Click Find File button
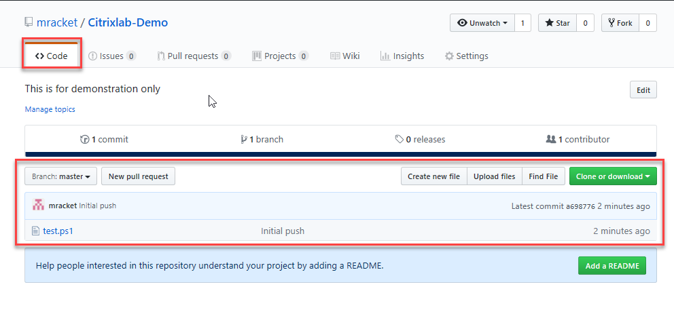The height and width of the screenshot is (310, 674). (544, 176)
